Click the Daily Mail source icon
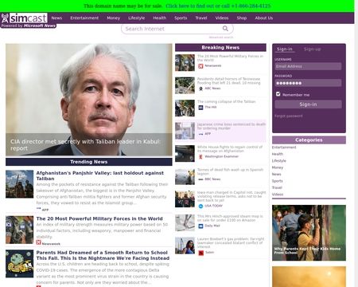358x287 pixels. (x=200, y=226)
